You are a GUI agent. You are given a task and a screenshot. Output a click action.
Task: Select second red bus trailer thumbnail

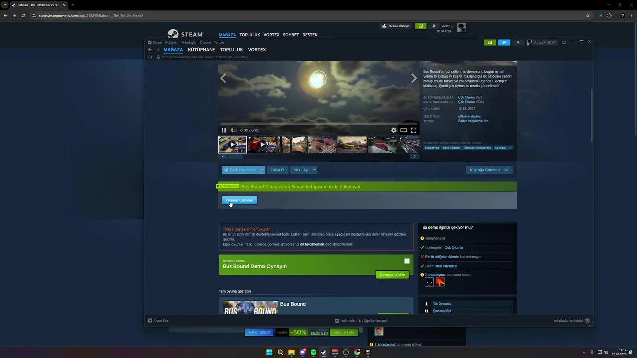263,145
